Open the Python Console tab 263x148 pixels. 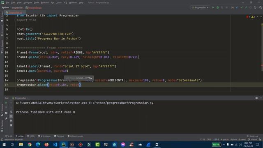pyautogui.click(x=75, y=136)
